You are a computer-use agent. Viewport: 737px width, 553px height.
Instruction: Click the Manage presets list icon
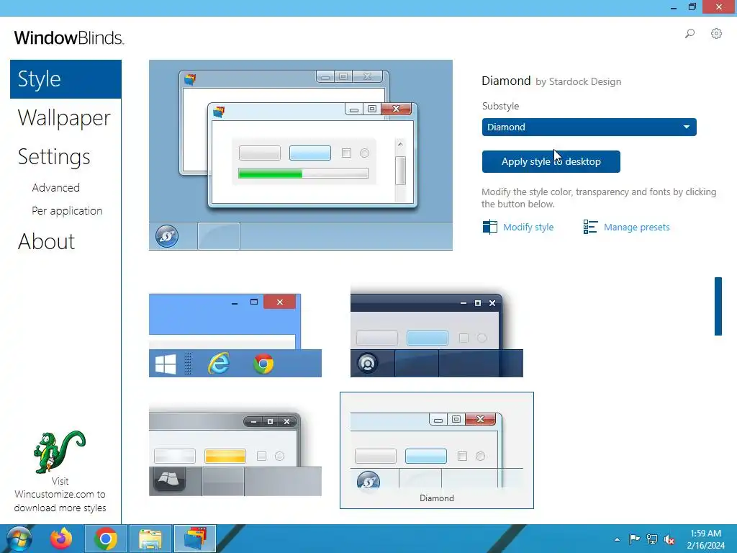(590, 227)
